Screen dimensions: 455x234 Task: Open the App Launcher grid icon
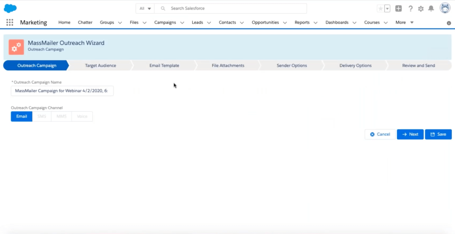pyautogui.click(x=10, y=23)
